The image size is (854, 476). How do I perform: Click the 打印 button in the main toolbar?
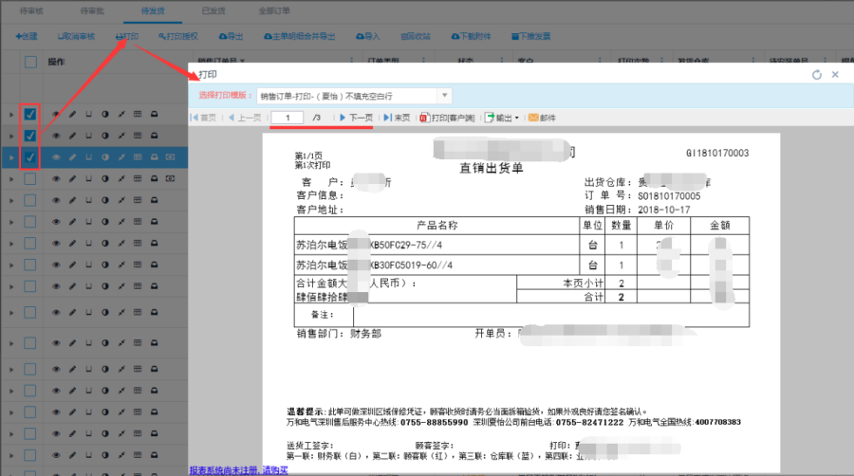point(126,36)
